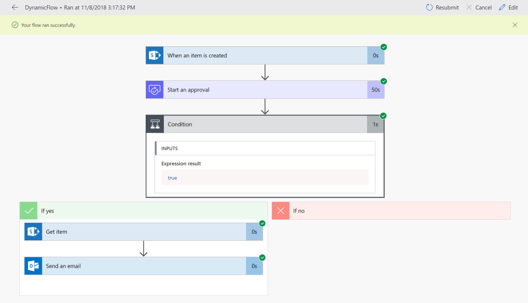This screenshot has width=528, height=303.
Task: Dismiss the success notification banner
Action: pyautogui.click(x=515, y=25)
